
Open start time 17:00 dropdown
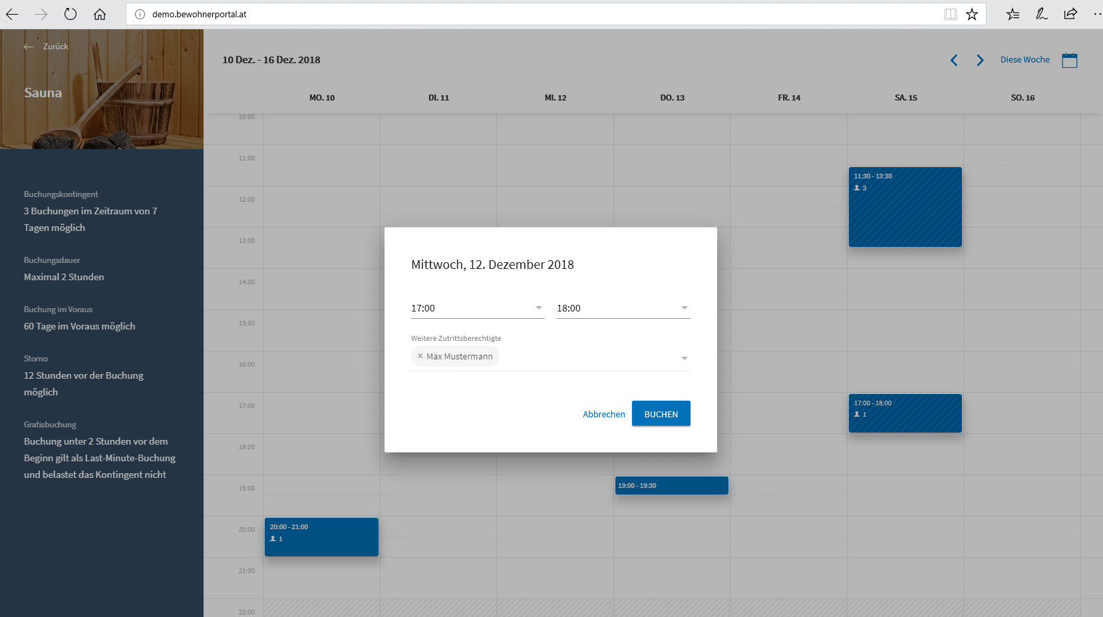click(477, 308)
